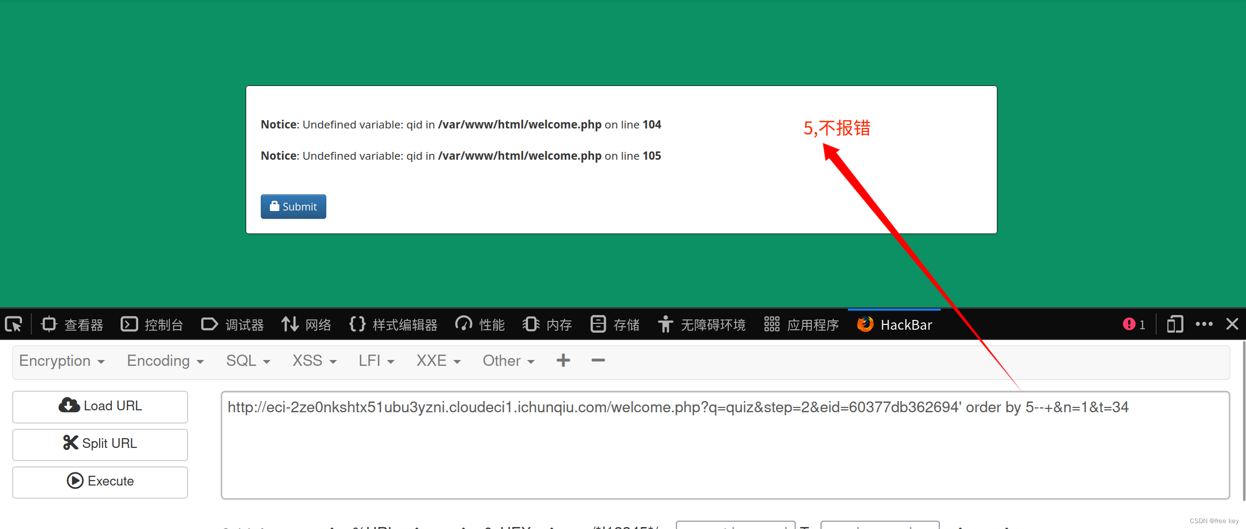Expand the SQL dropdown menu
This screenshot has width=1246, height=529.
[248, 361]
